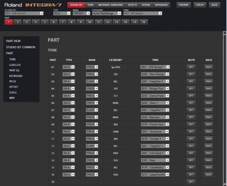Select part button 16
Screen dimensions: 227x186
click(x=144, y=22)
